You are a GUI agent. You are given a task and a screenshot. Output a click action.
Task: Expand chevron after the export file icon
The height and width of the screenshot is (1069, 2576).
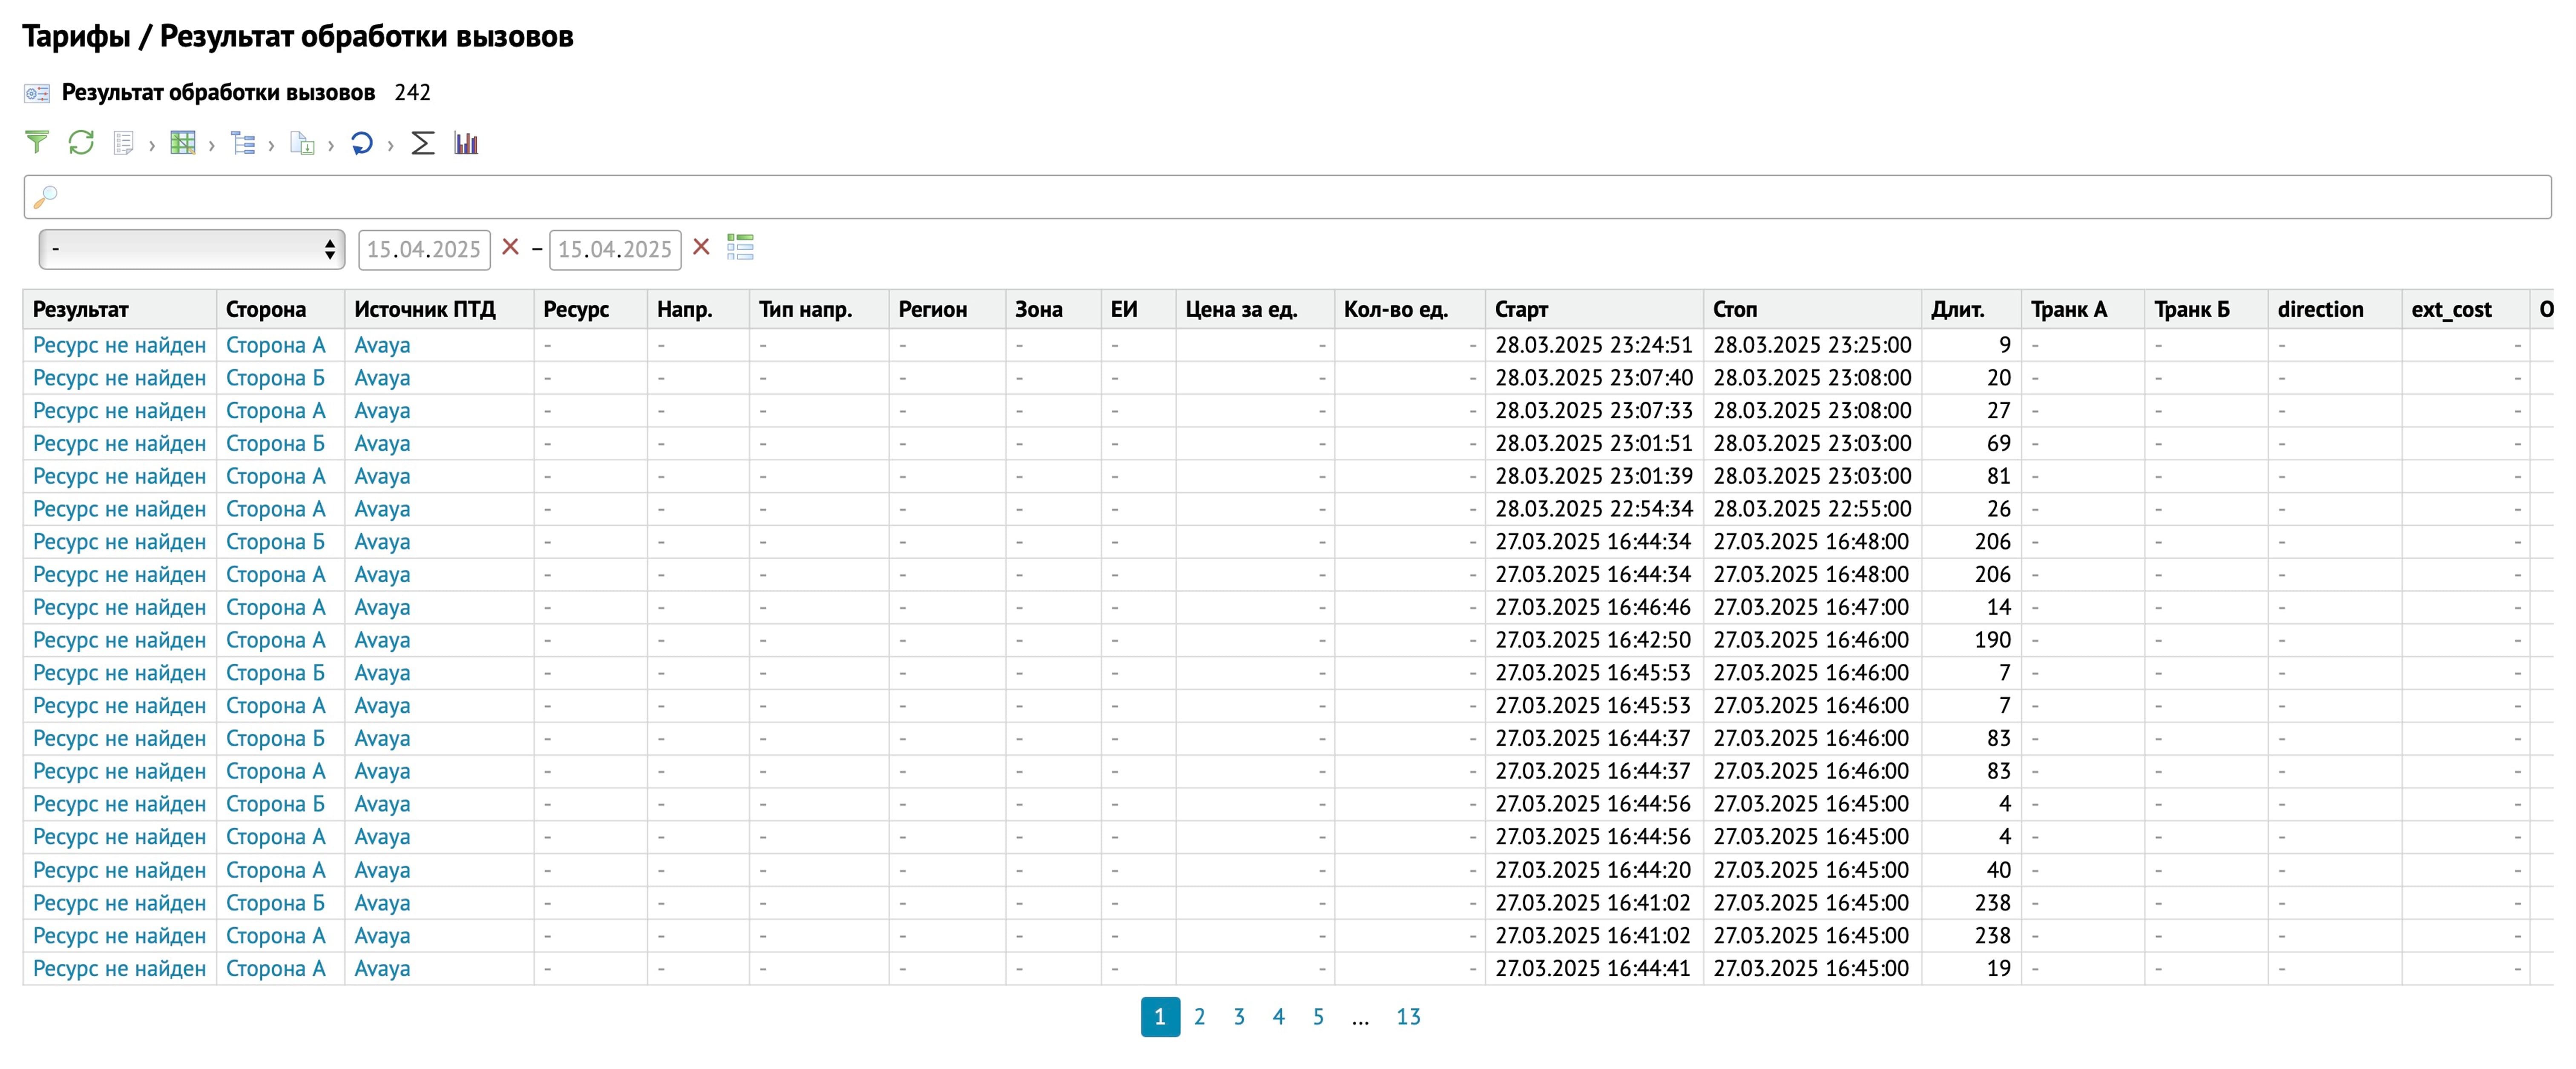point(331,146)
